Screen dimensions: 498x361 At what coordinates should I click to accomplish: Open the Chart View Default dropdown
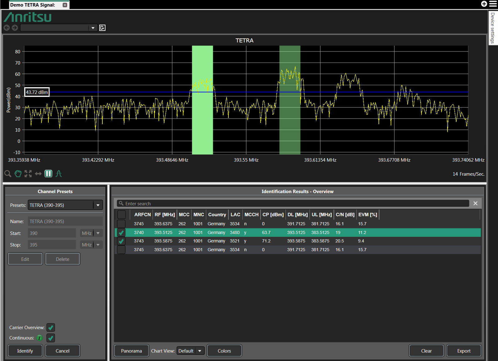pyautogui.click(x=200, y=351)
